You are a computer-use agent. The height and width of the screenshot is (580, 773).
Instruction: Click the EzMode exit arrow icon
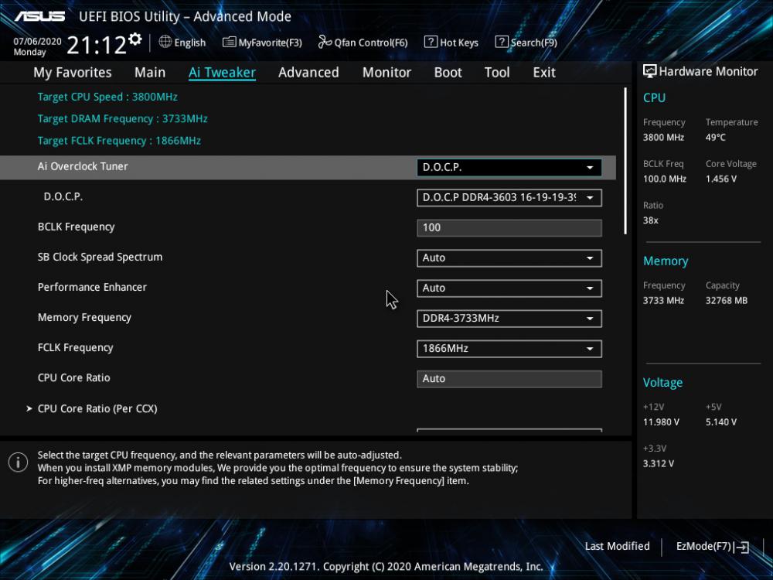741,547
